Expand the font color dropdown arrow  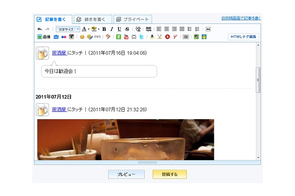click(88, 29)
